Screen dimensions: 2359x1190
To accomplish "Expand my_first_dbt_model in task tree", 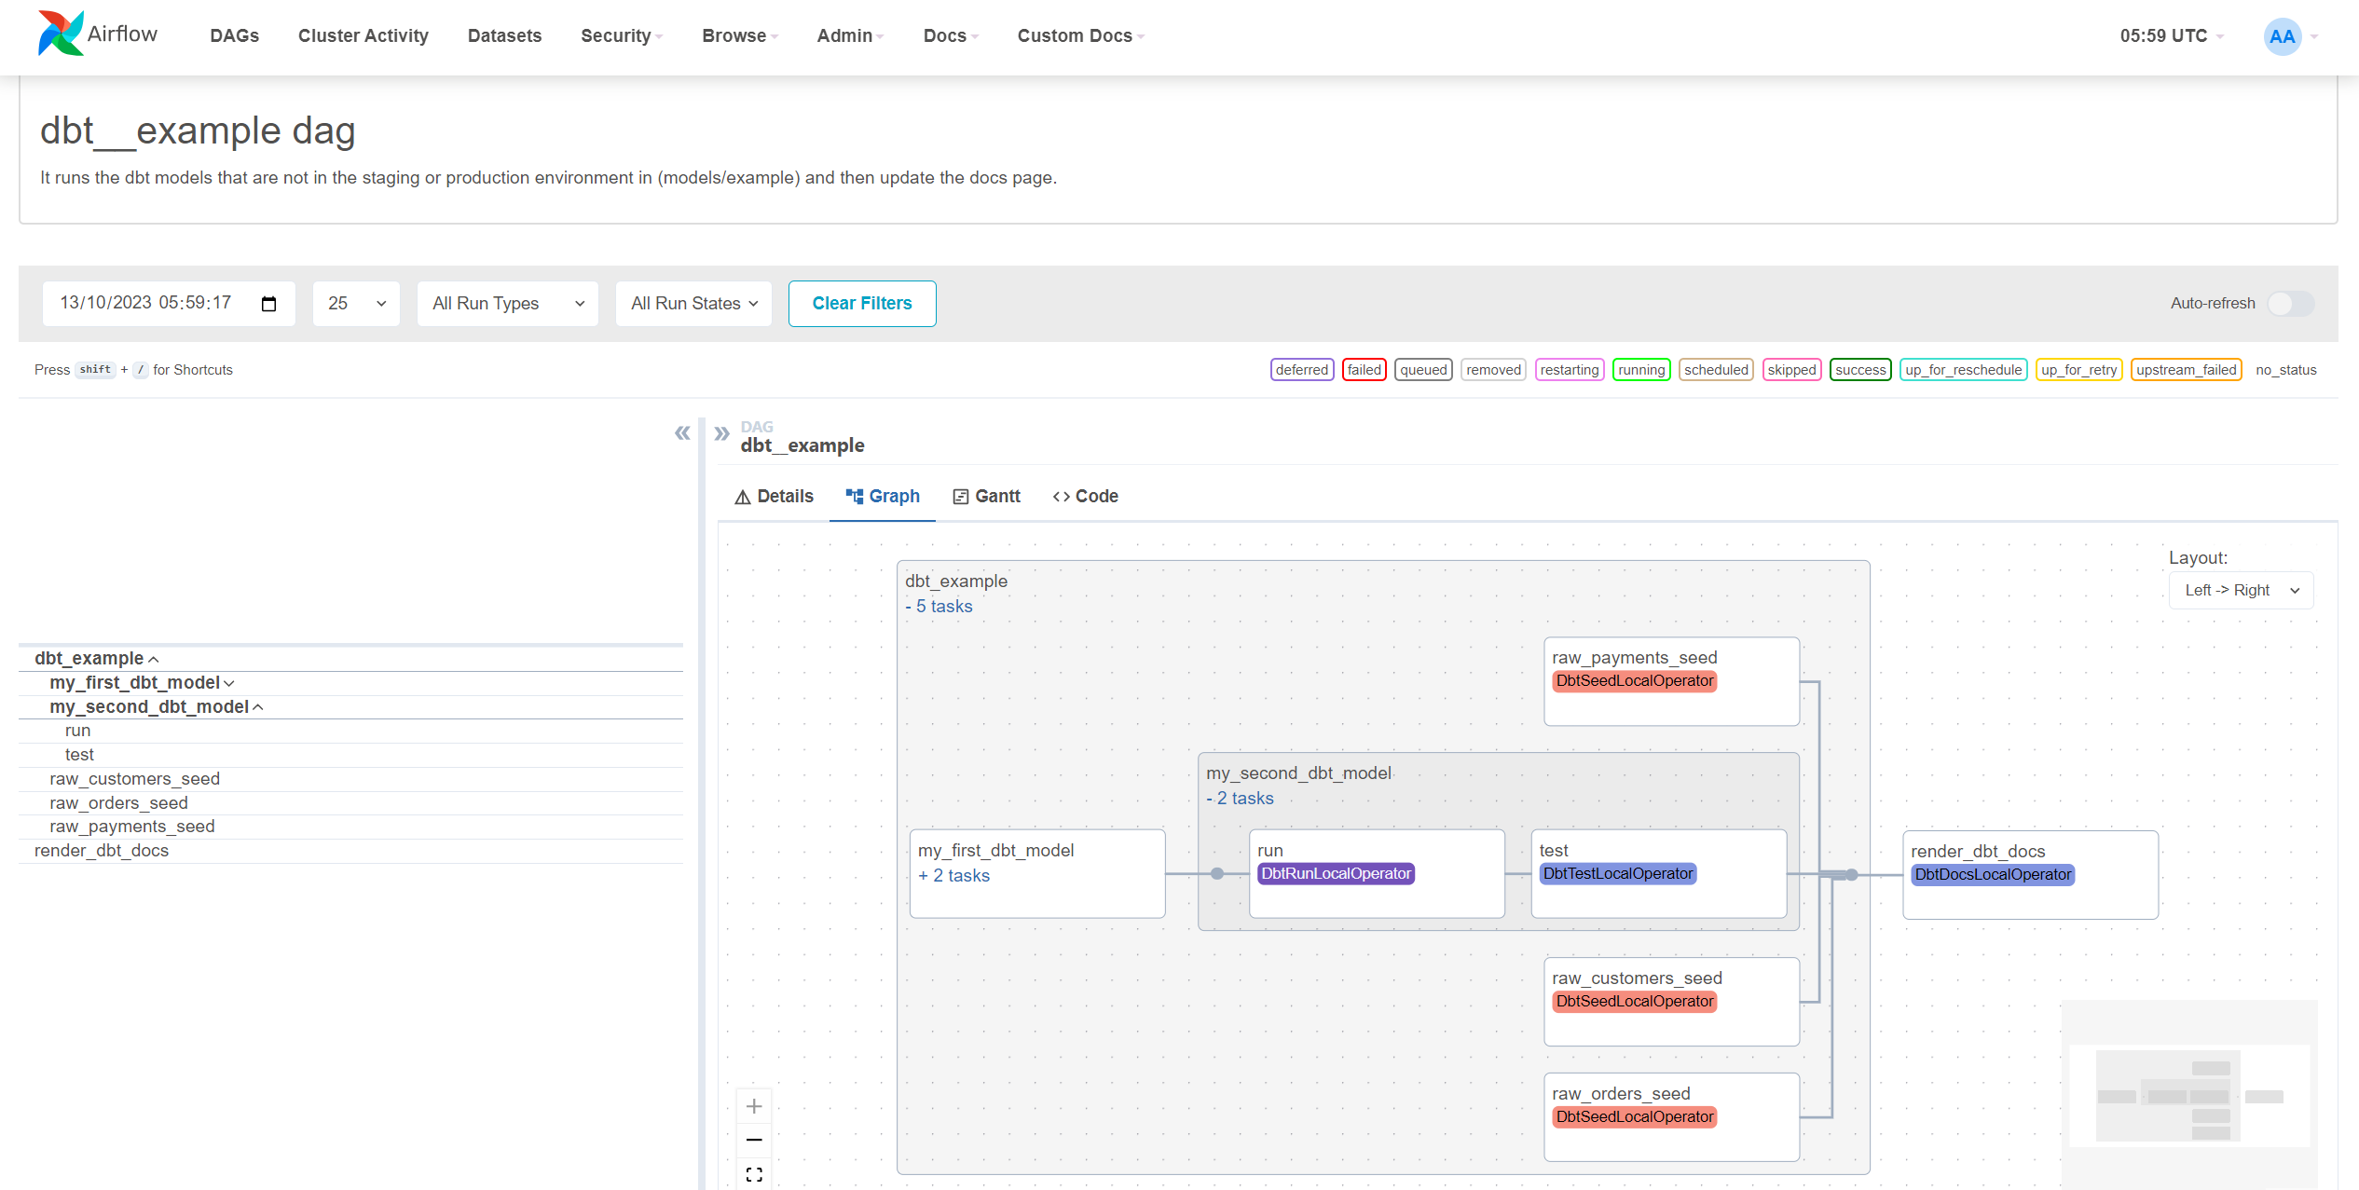I will click(142, 682).
